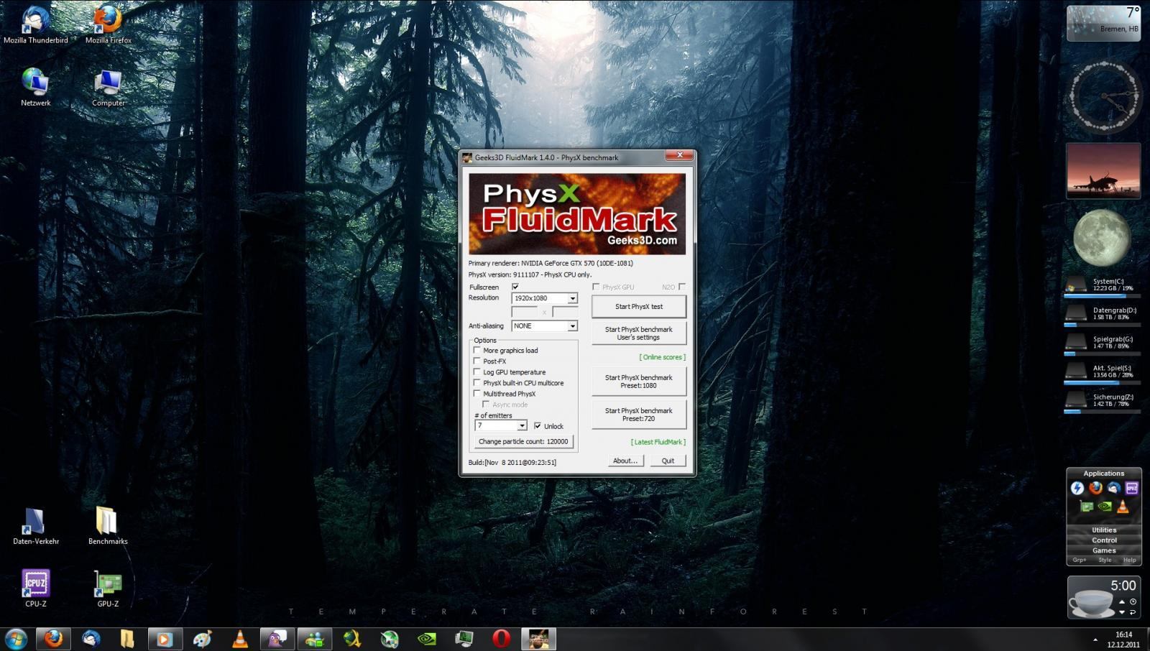
Task: Click Help in the launcher gadget
Action: coord(1130,560)
